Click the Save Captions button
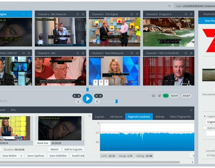The height and width of the screenshot is (168, 215). [36, 156]
